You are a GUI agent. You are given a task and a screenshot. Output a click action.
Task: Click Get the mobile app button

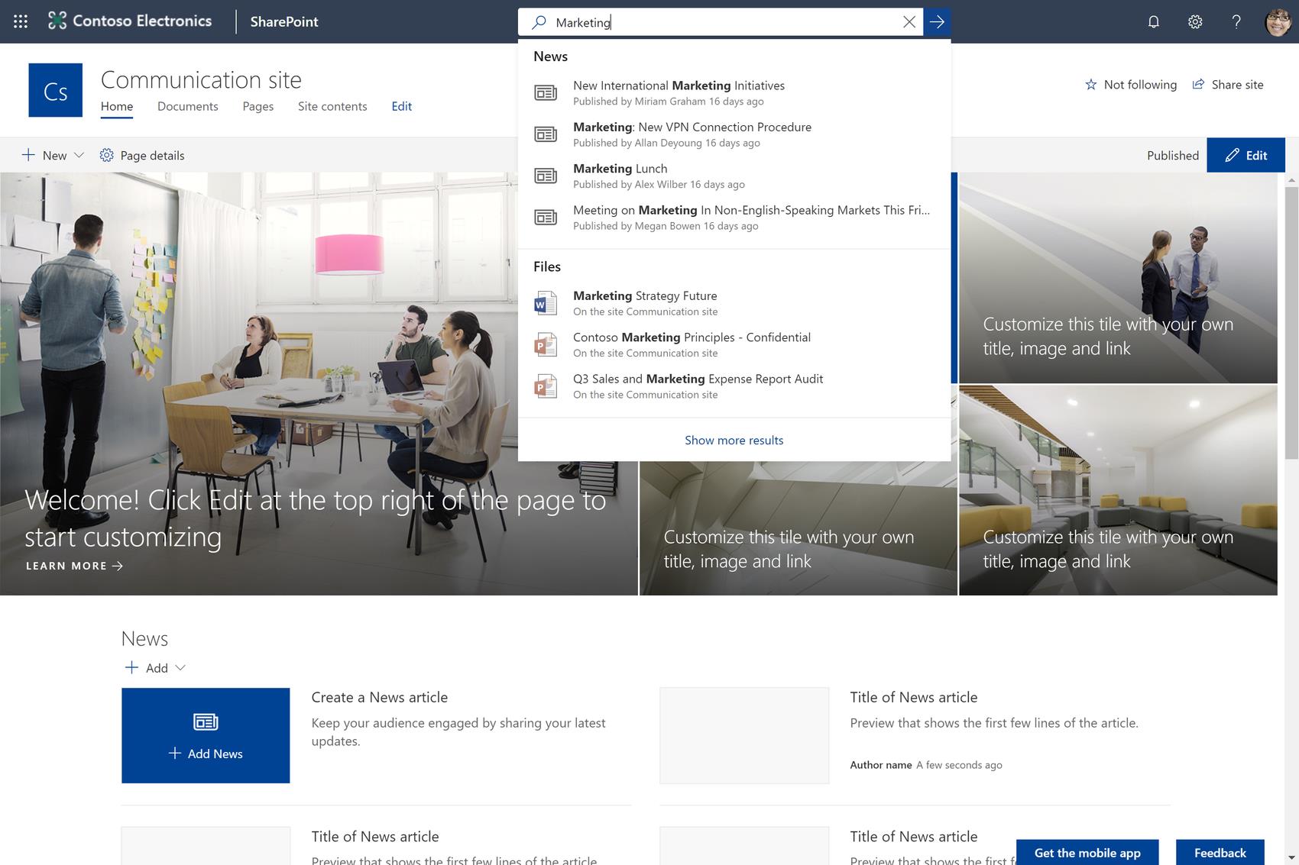1087,852
